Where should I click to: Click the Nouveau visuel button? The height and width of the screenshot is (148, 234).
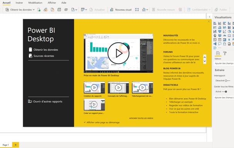pos(121,10)
